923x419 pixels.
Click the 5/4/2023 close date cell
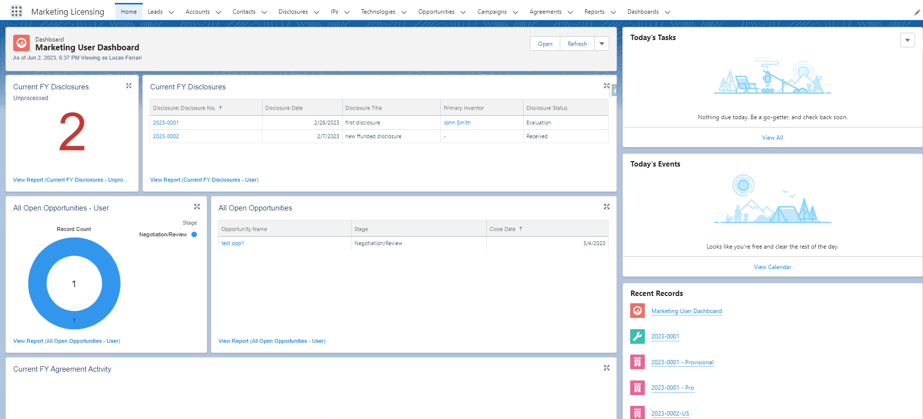(548, 243)
